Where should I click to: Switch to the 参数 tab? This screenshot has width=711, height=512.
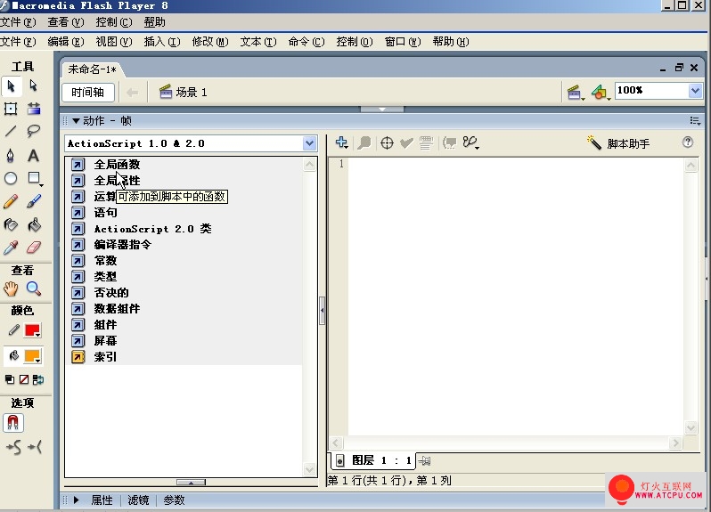pos(174,500)
